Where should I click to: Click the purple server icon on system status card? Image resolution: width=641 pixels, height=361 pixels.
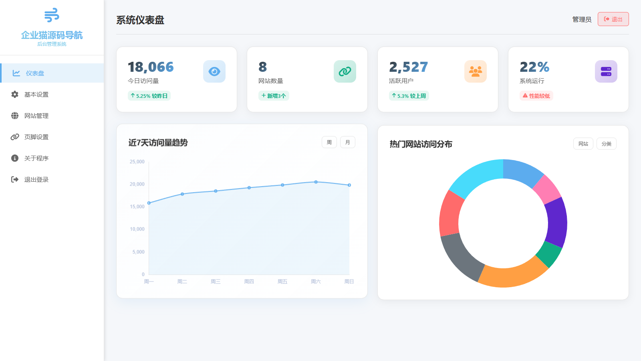click(606, 71)
